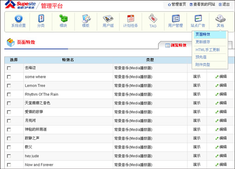Screen dimensions: 235x169
Task: Tick the checkbox for some where
Action: tap(9, 77)
